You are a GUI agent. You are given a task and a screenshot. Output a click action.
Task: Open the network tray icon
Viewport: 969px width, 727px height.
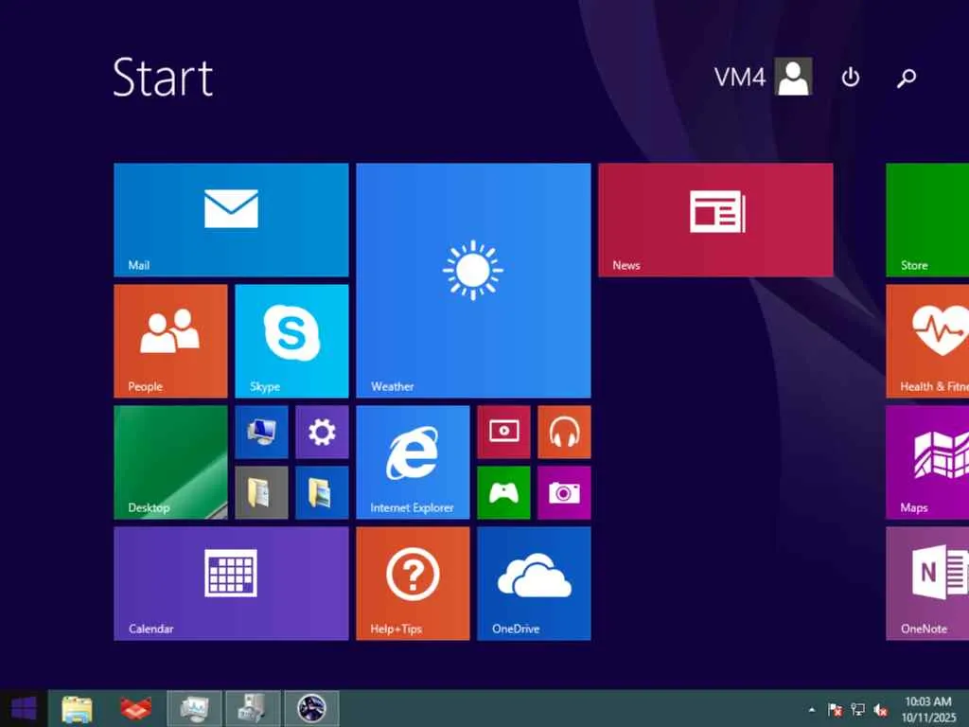tap(857, 710)
